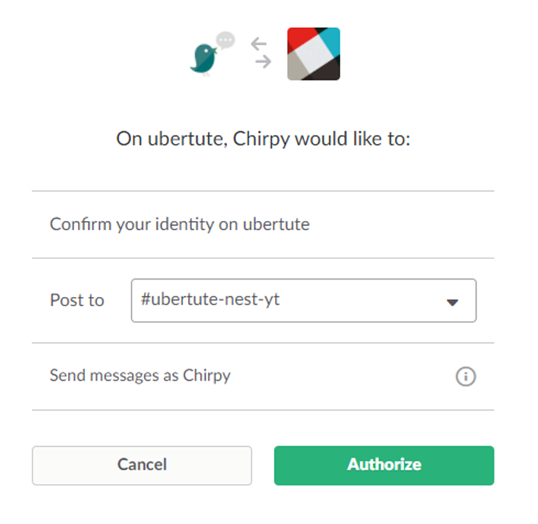Click the Chirpy bird app icon
The image size is (538, 524).
point(203,60)
